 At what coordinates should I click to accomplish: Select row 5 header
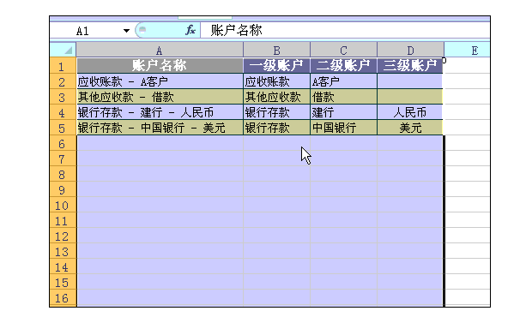pos(63,128)
